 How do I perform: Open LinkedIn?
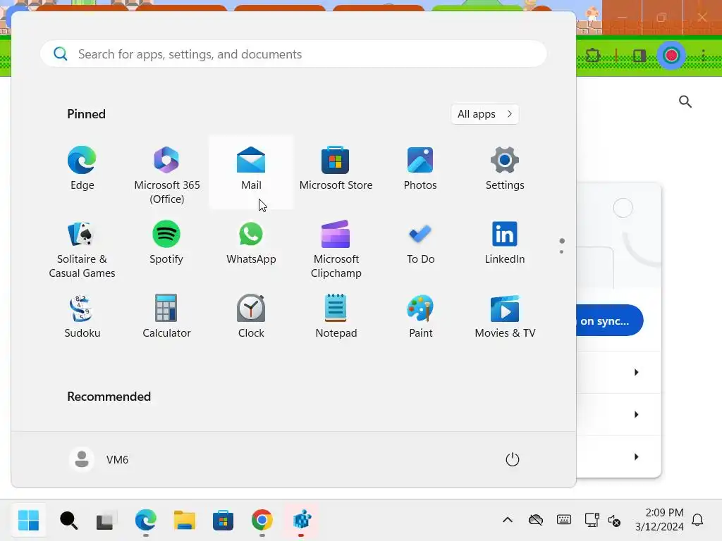[x=505, y=243]
